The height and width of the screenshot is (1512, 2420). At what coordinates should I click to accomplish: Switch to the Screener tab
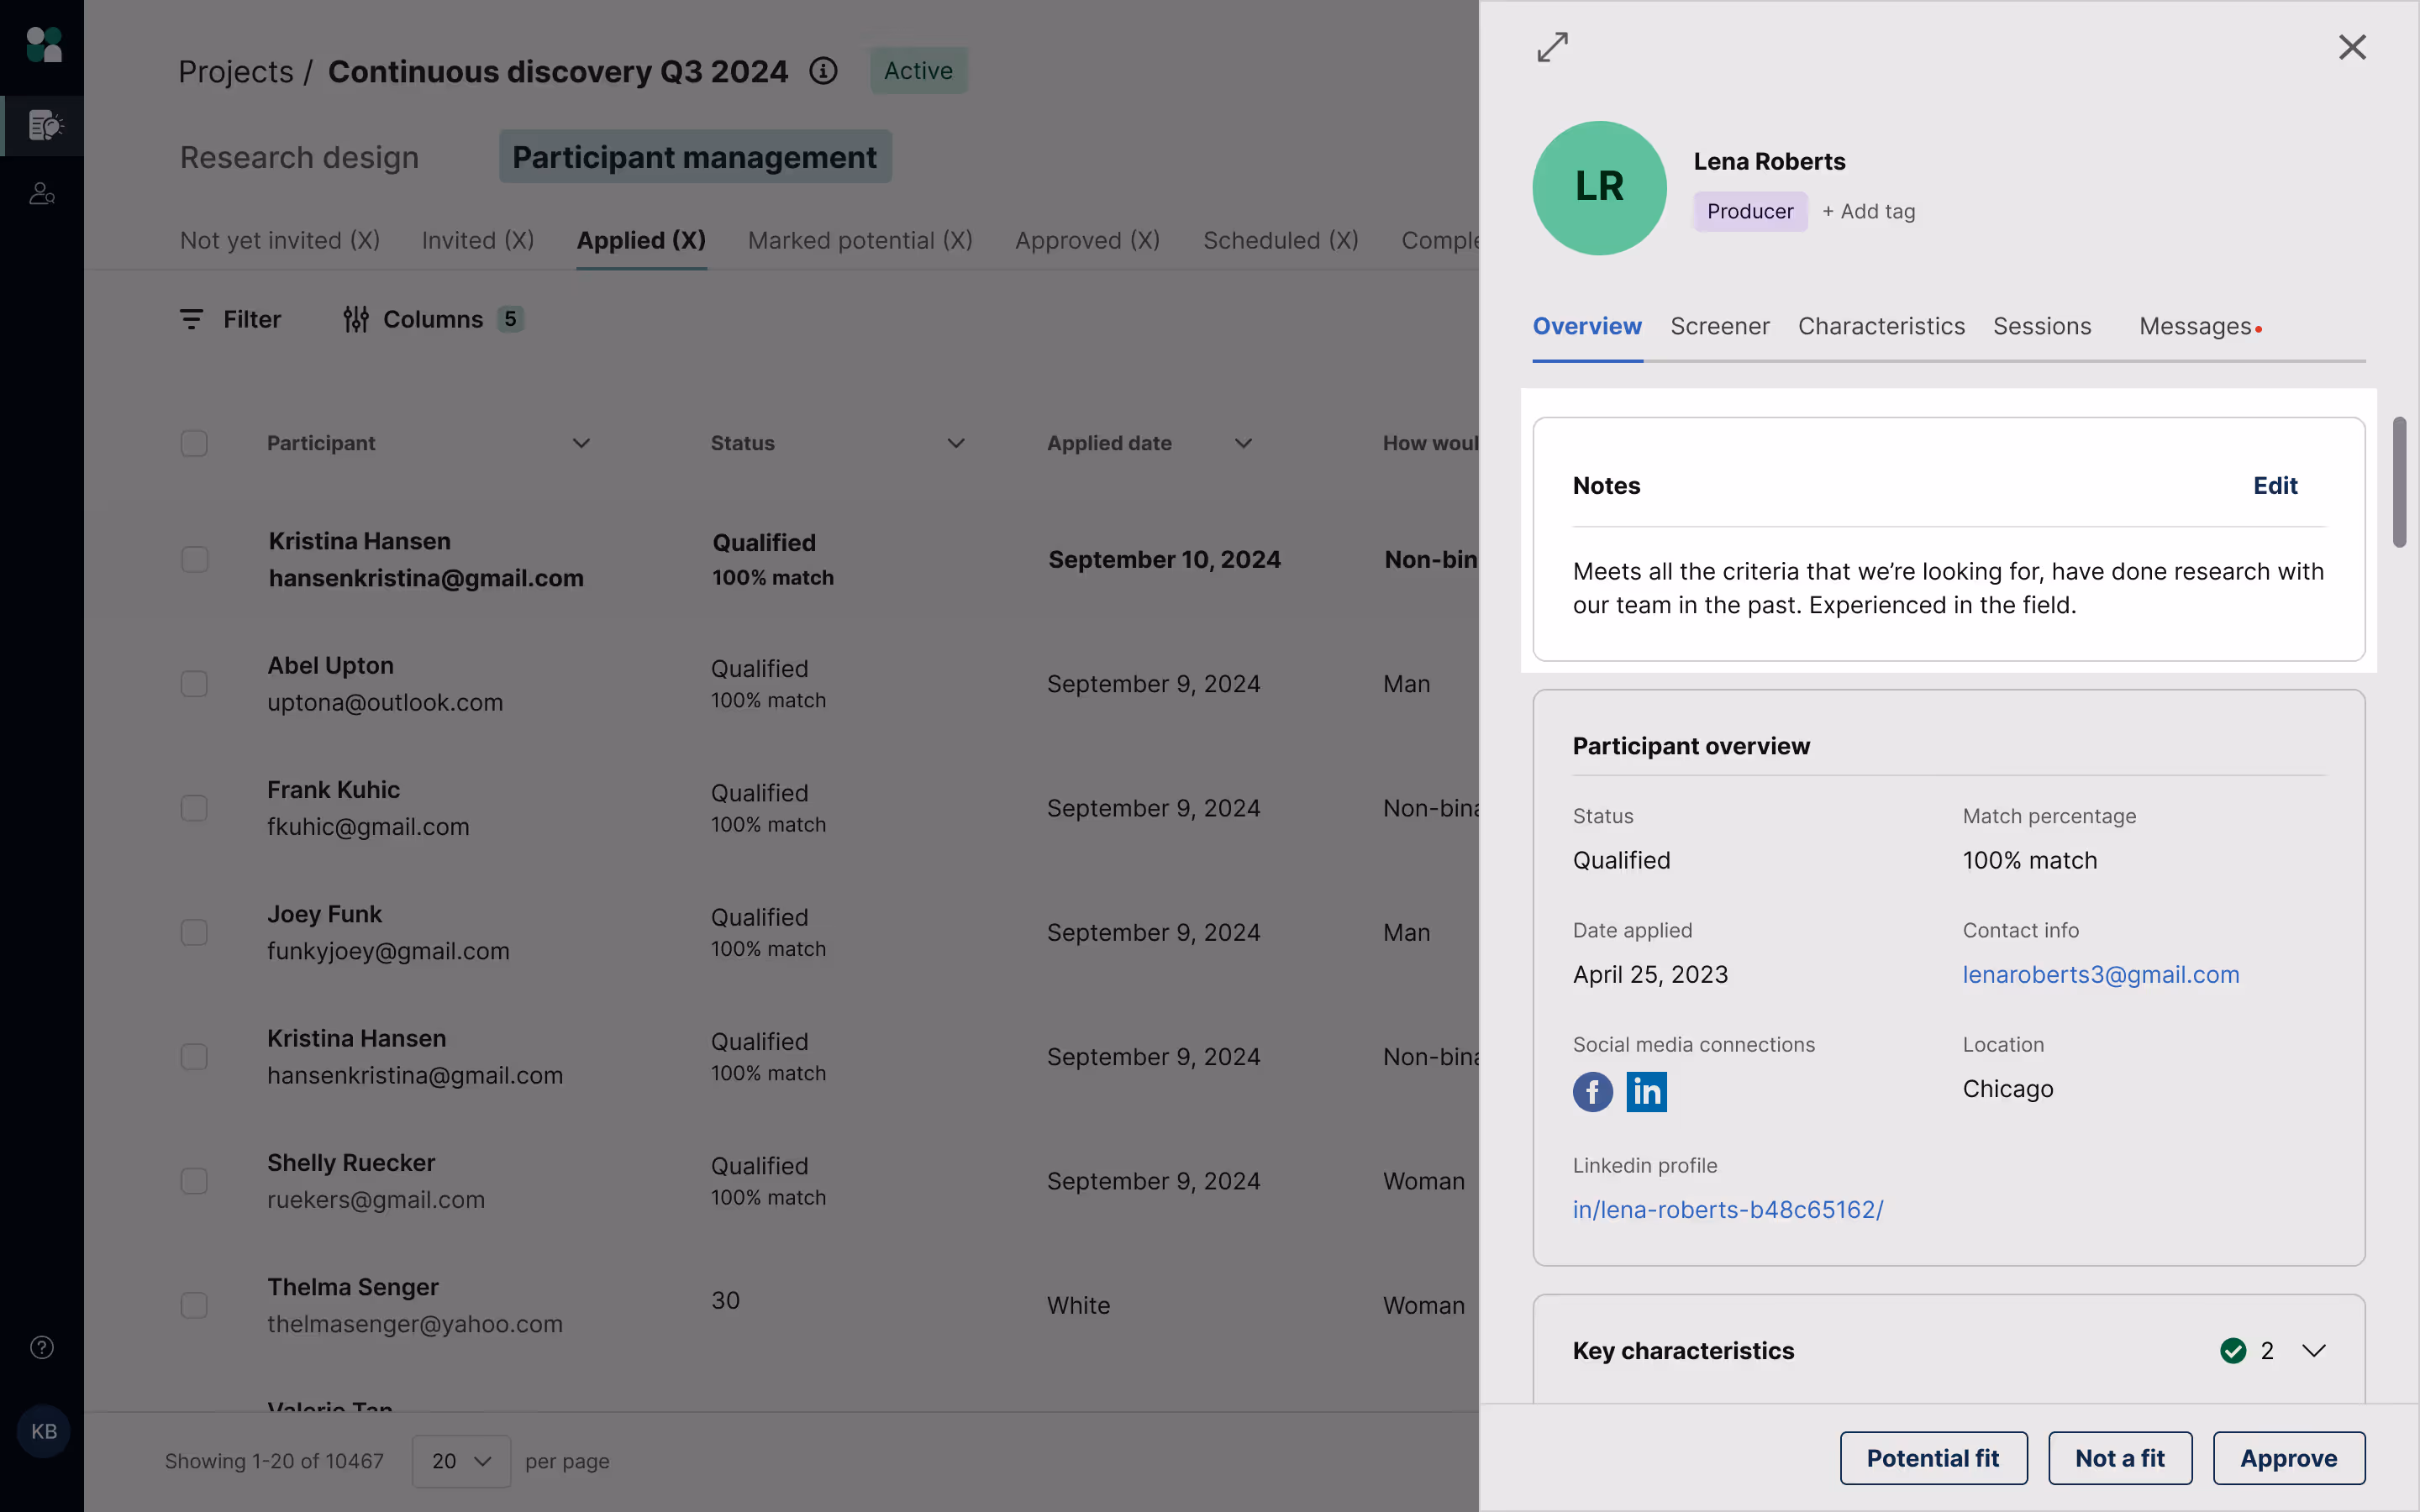(x=1719, y=326)
